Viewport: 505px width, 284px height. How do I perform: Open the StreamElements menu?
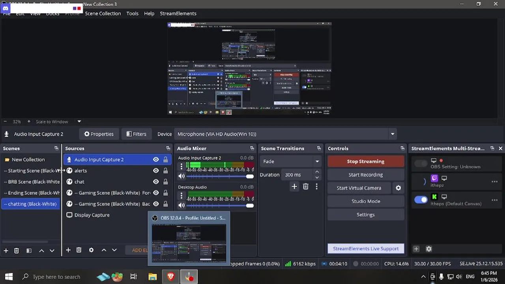click(x=178, y=13)
